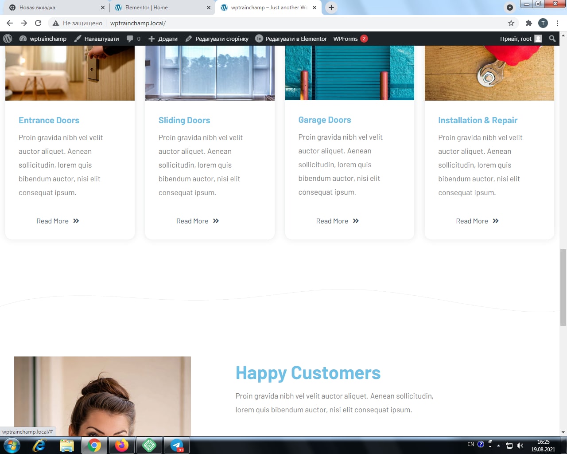Screen dimensions: 567x454
Task: Open Windows Explorer folder on taskbar
Action: coord(66,445)
